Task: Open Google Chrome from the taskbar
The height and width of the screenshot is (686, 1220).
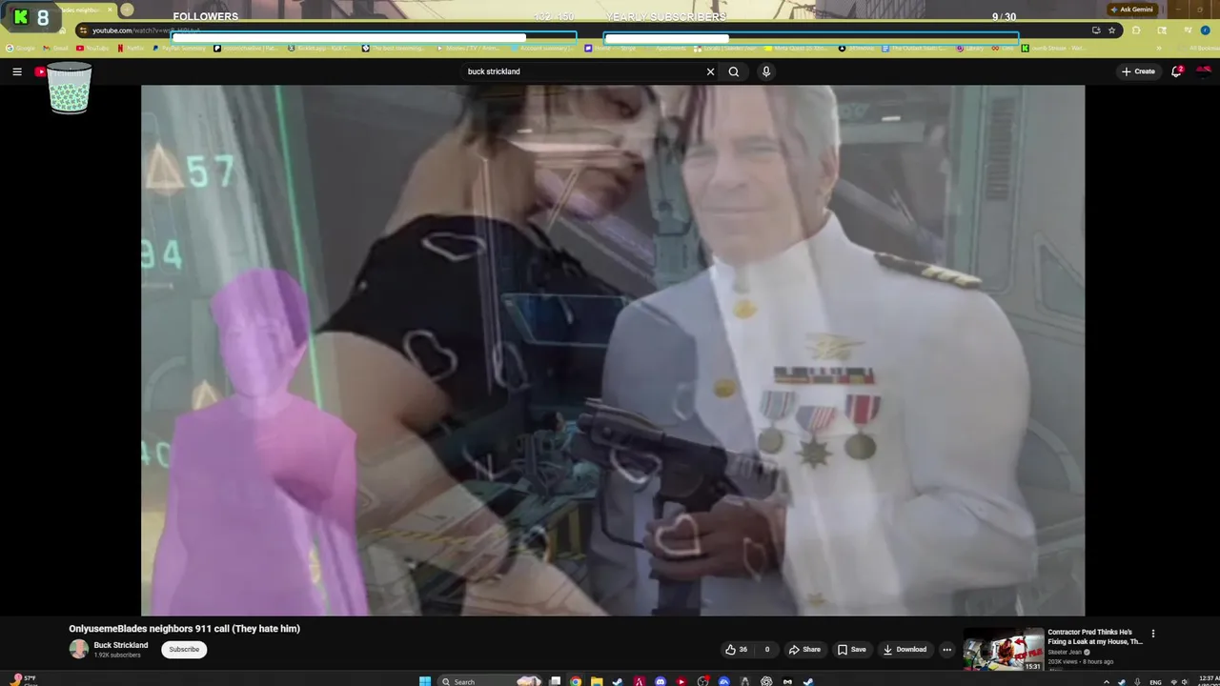Action: click(x=576, y=681)
